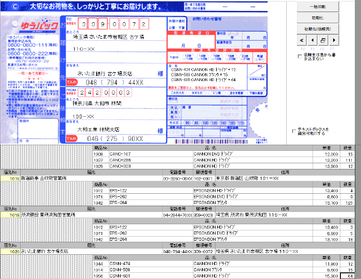Select unit price cell 11,900
Screen dimensions: 361x279
(326, 264)
